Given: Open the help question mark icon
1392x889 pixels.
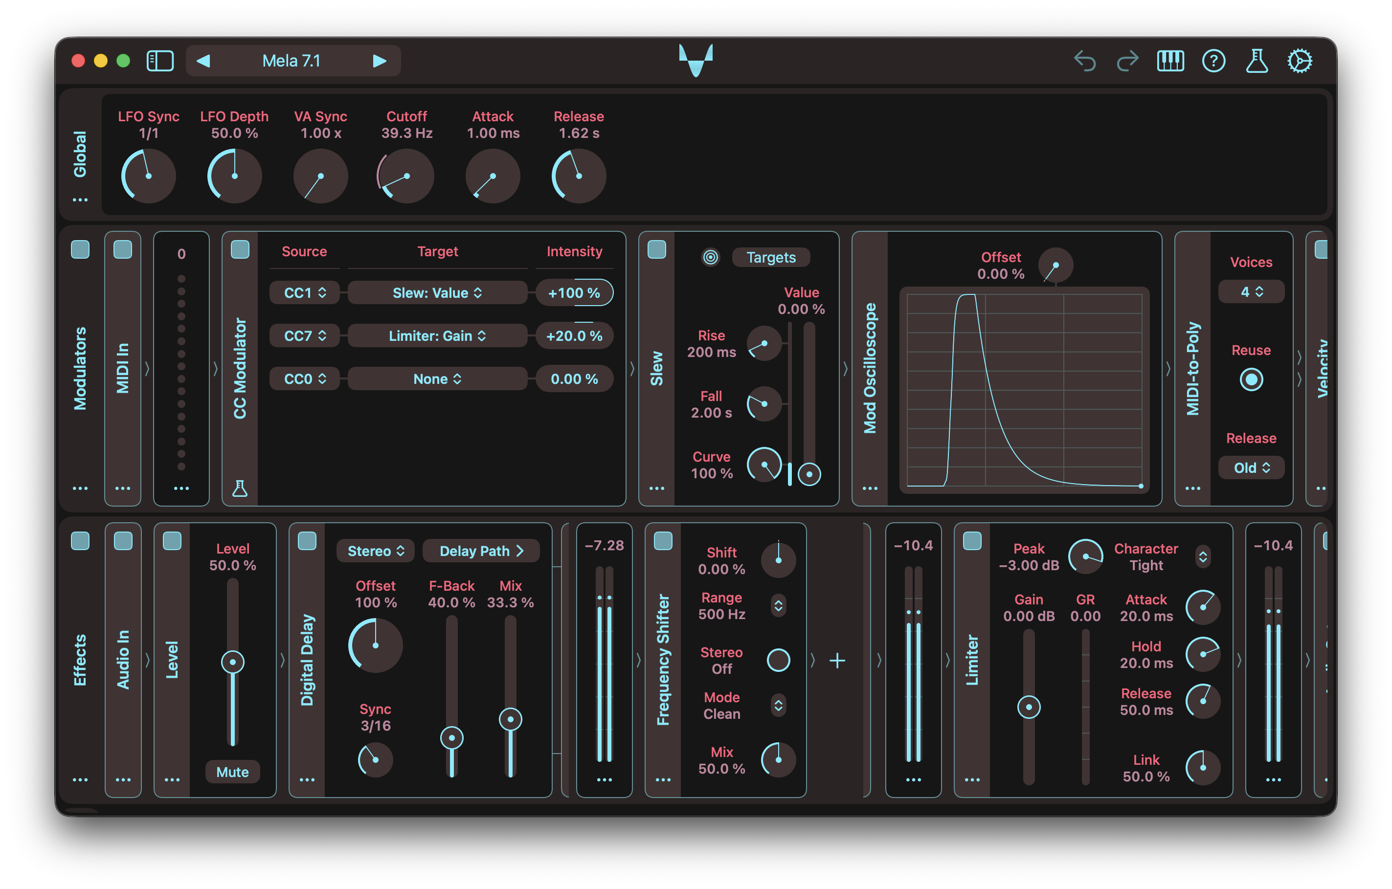Looking at the screenshot, I should click(x=1213, y=61).
